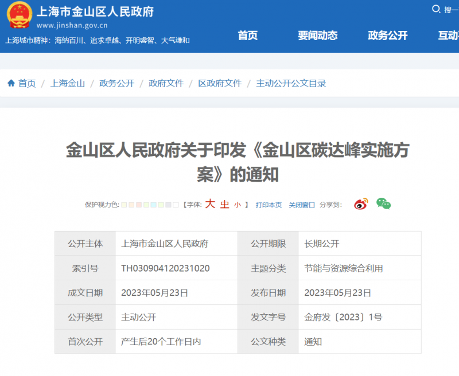This screenshot has width=459, height=376.
Task: Open 首页 in top navigation
Action: [248, 36]
